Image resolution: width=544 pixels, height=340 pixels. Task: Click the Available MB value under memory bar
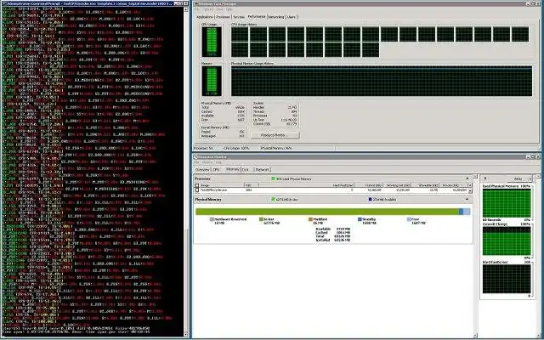click(343, 229)
